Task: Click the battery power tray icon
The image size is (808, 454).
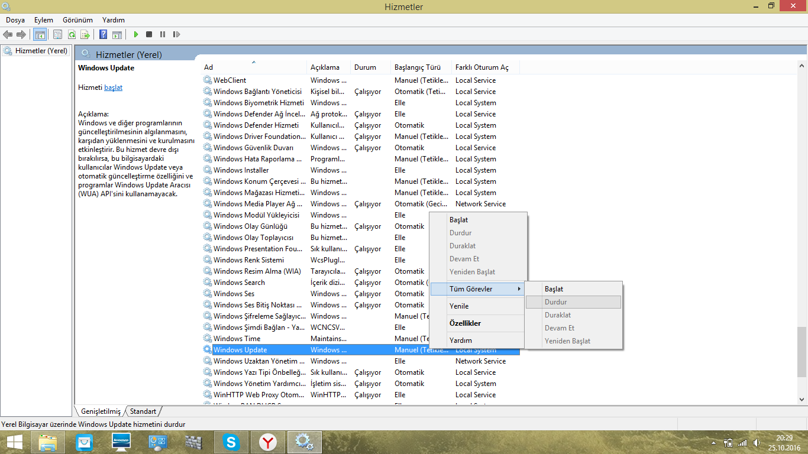Action: click(x=728, y=443)
